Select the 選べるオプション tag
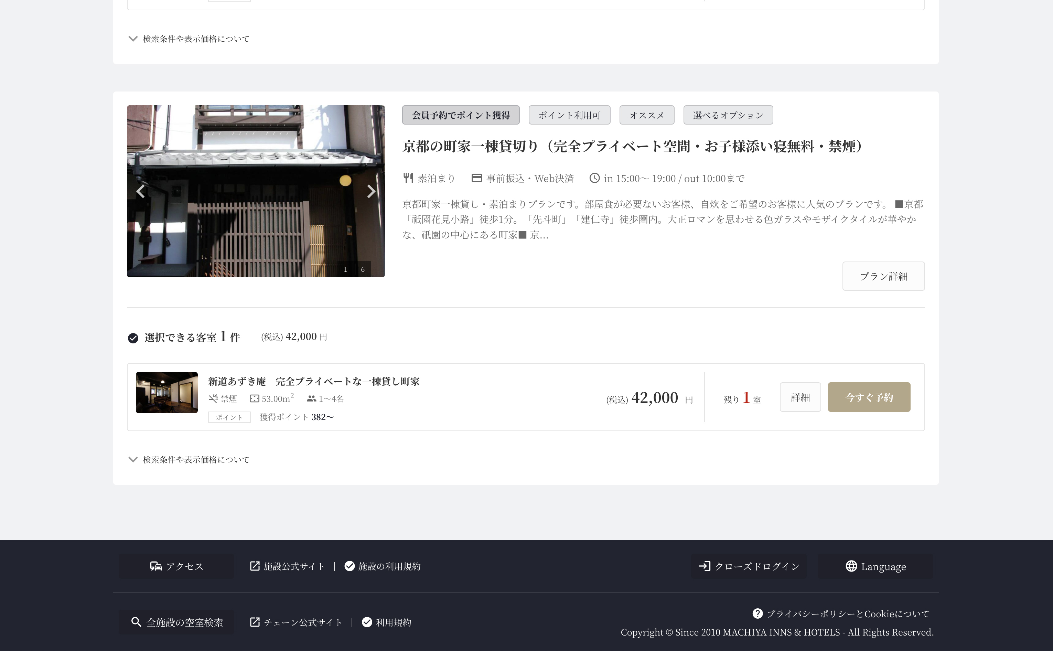 pyautogui.click(x=728, y=115)
